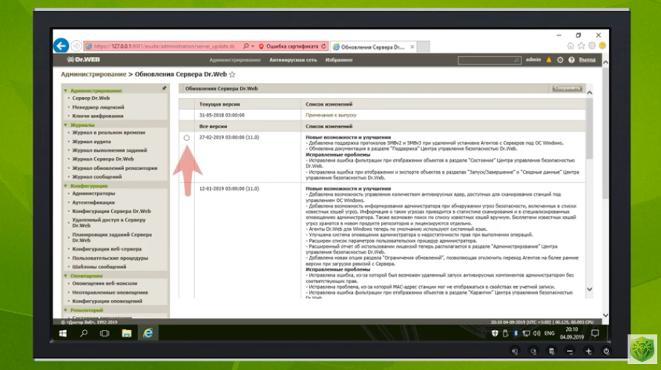Click the header search input field
Viewport: 661px width, 370px height.
pyautogui.click(x=489, y=60)
